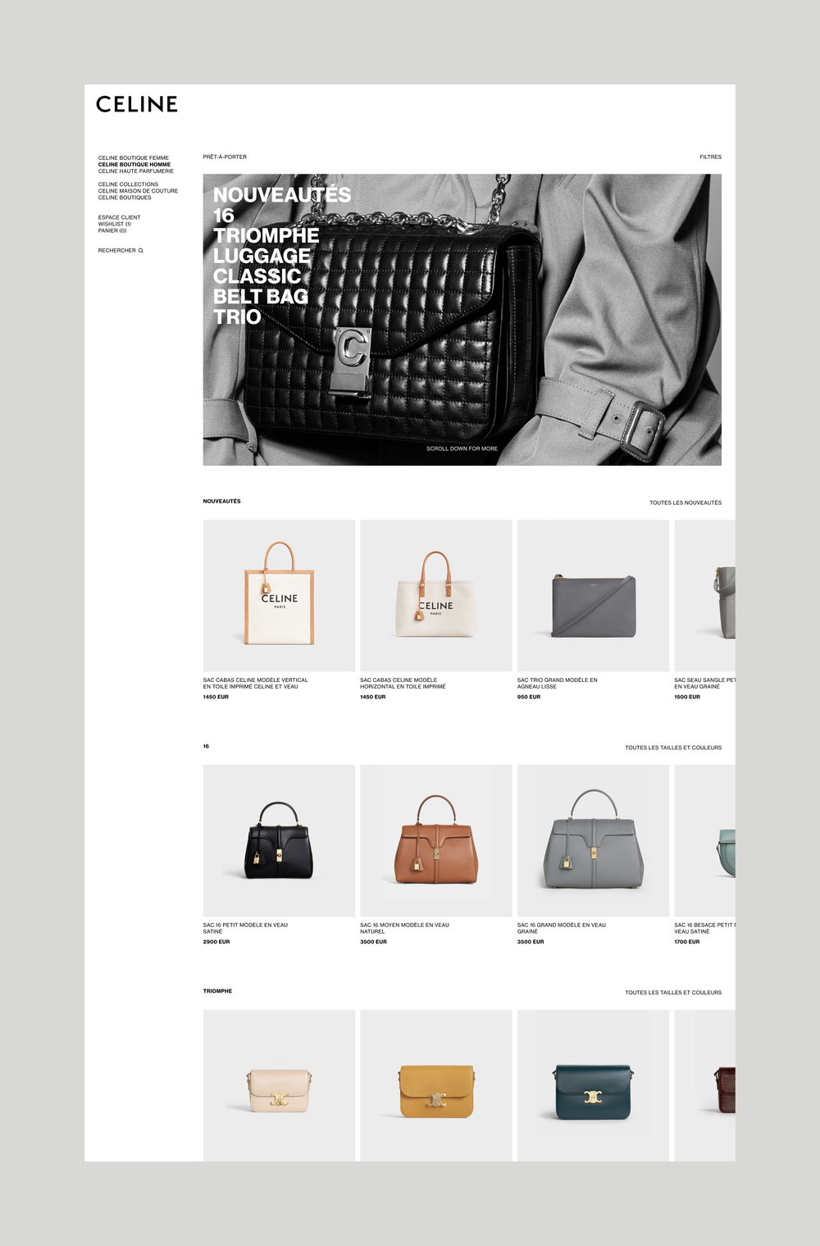Open the Espace Client account link

pos(119,217)
